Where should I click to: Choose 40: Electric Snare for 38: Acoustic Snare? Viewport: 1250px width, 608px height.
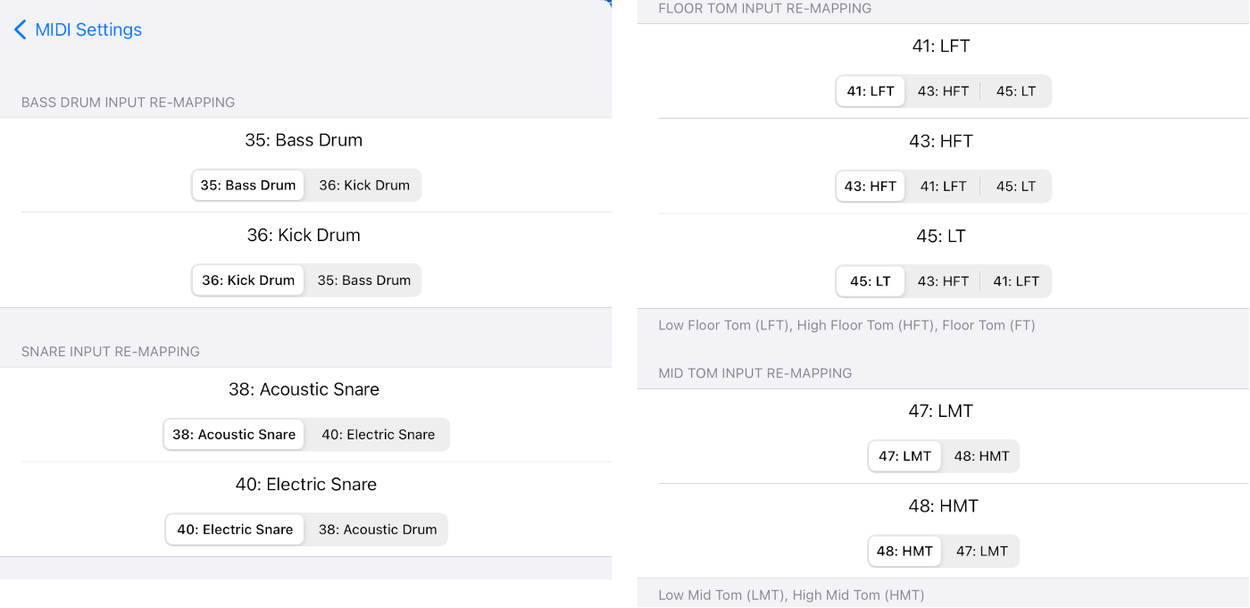tap(379, 435)
